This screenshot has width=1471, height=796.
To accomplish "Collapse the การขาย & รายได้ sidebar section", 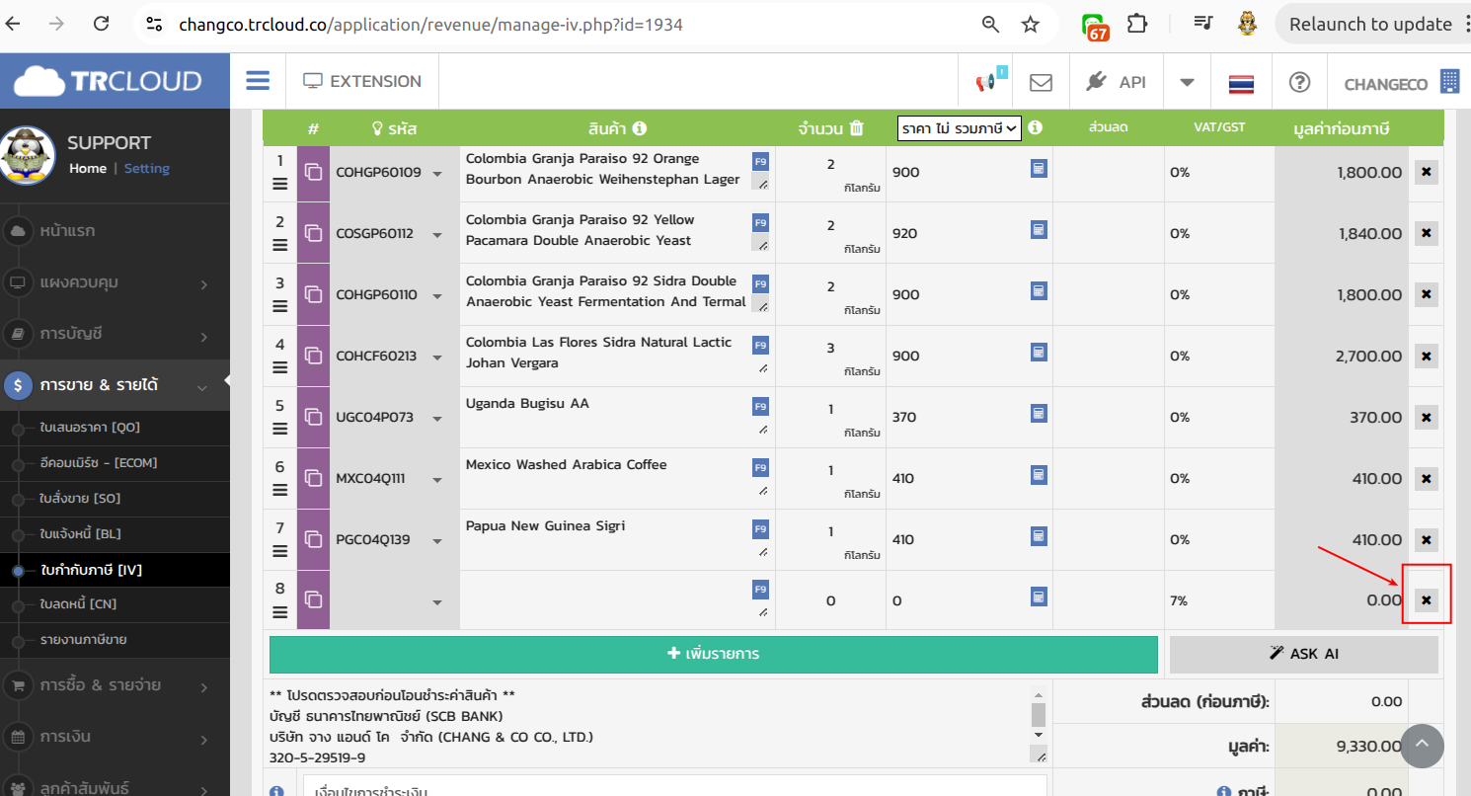I will 115,385.
